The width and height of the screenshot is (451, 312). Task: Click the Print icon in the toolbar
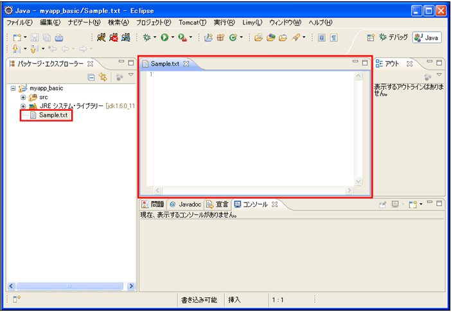[58, 38]
